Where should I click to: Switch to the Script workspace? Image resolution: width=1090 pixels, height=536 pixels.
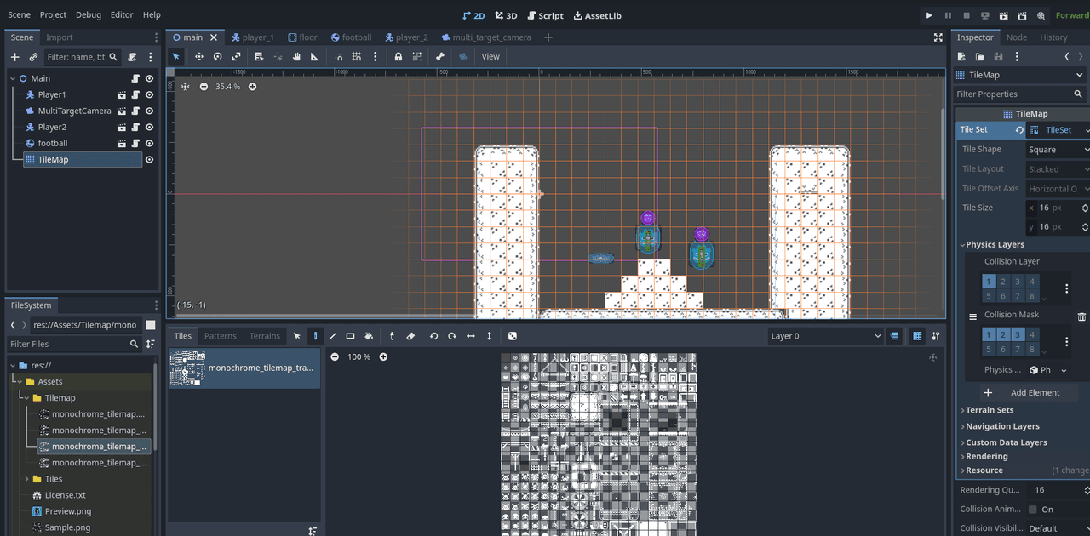(x=545, y=15)
